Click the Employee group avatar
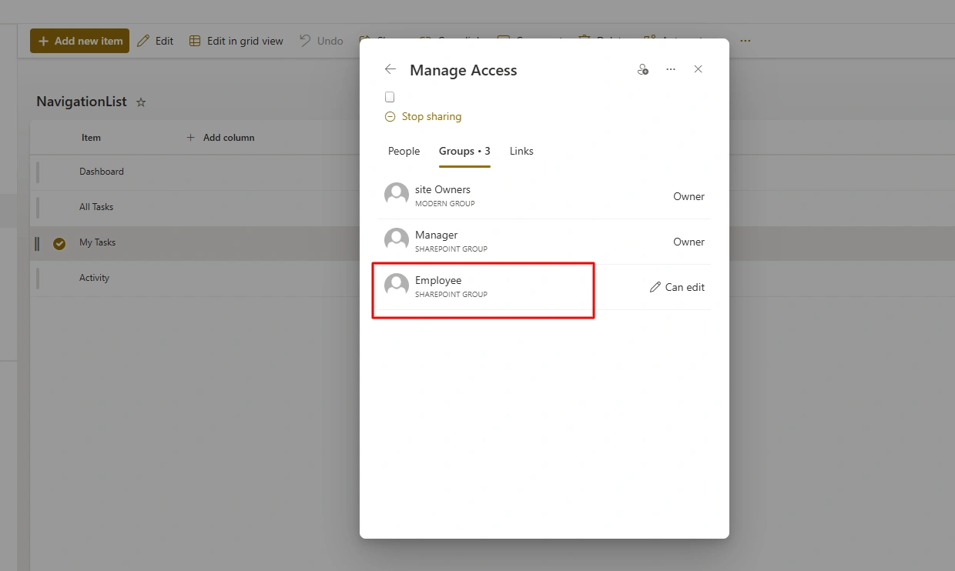 click(x=397, y=285)
